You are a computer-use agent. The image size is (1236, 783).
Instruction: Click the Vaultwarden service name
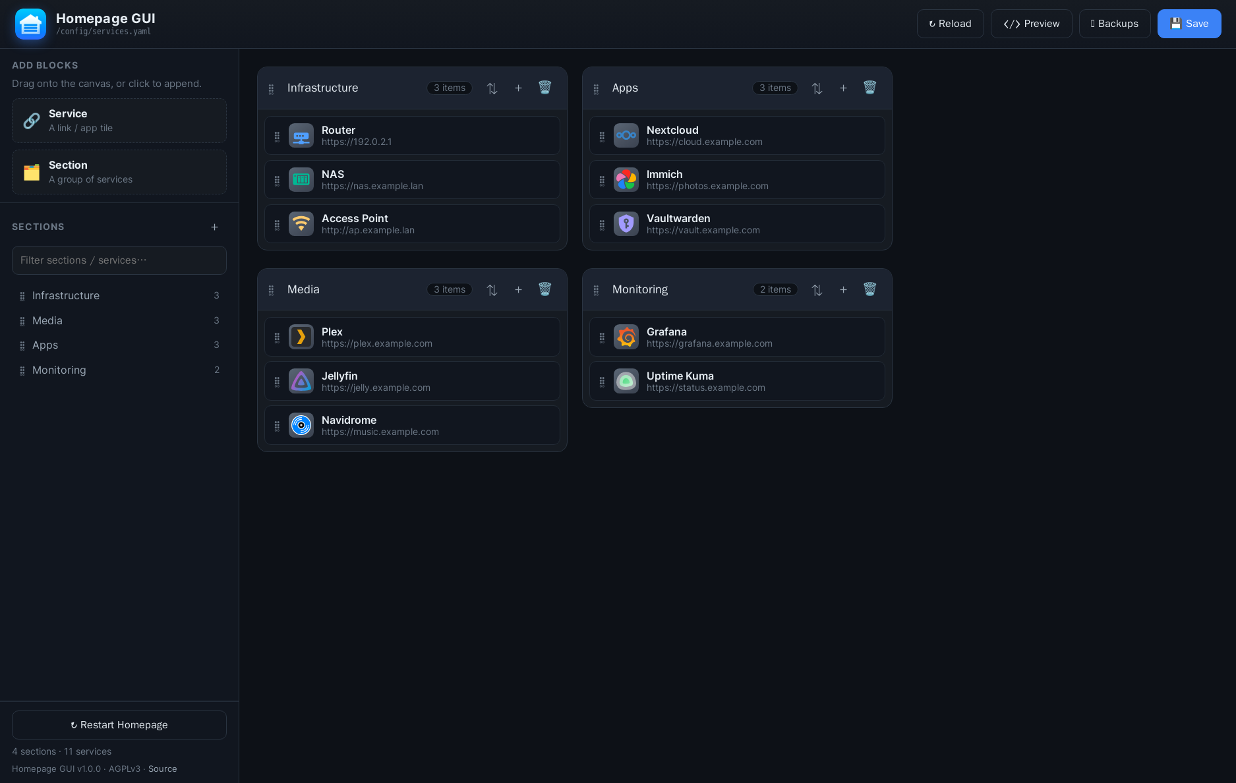point(678,218)
